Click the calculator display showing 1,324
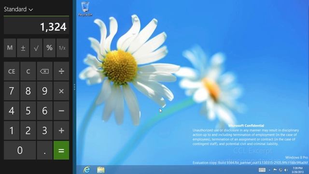The width and height of the screenshot is (309, 174). (x=37, y=25)
